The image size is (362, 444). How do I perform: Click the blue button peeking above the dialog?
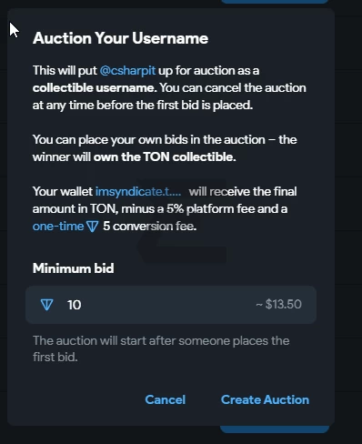pyautogui.click(x=275, y=2)
